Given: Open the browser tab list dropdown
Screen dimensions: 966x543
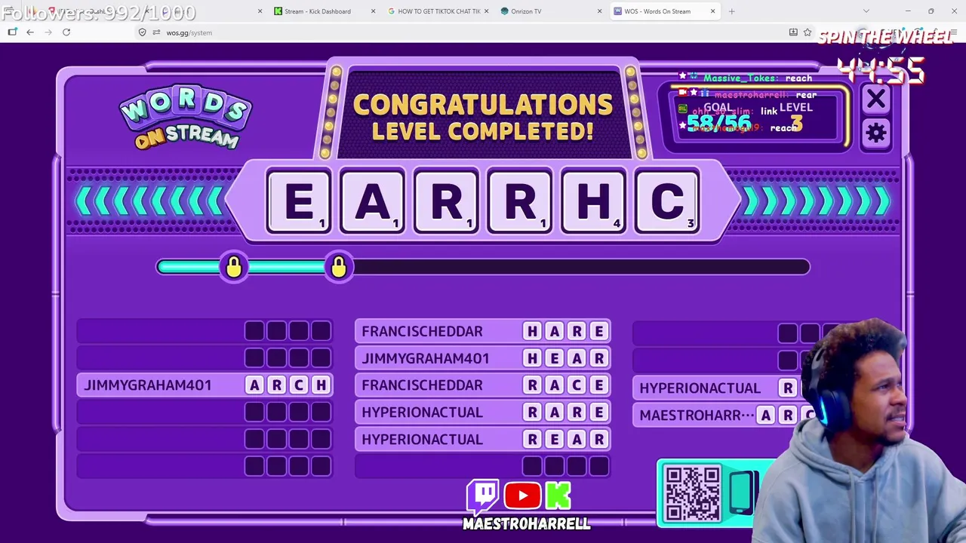Looking at the screenshot, I should pyautogui.click(x=866, y=11).
